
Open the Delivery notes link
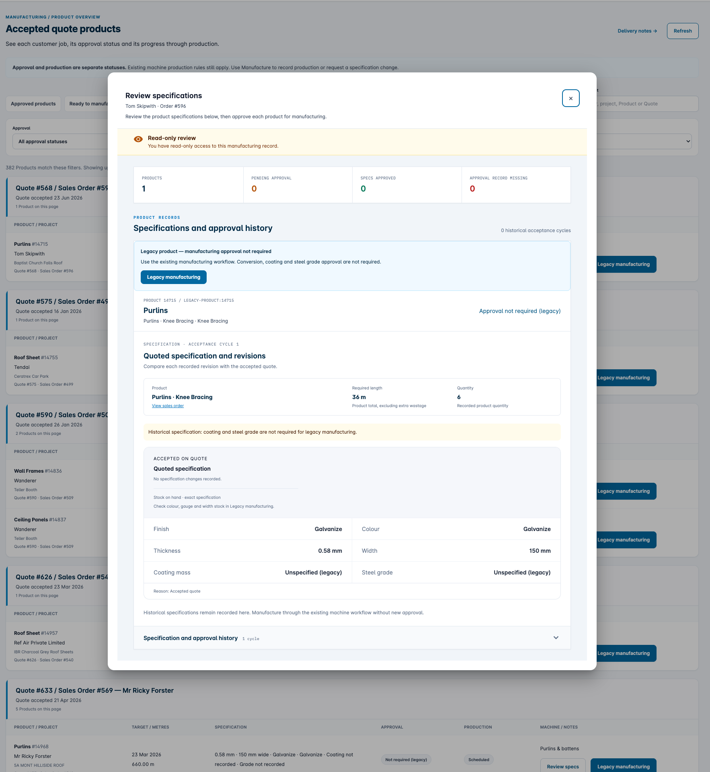tap(637, 31)
